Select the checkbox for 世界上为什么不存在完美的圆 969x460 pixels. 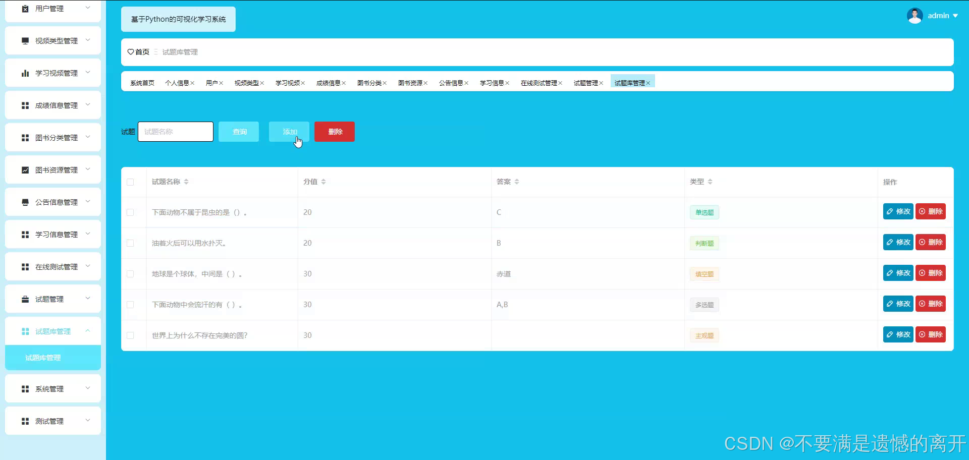click(131, 335)
